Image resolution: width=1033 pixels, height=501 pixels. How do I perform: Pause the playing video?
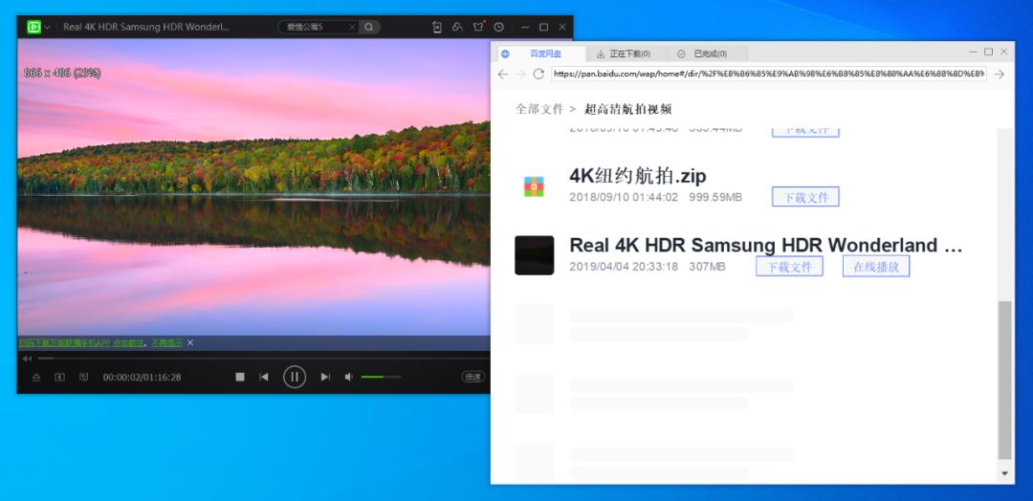pos(295,377)
